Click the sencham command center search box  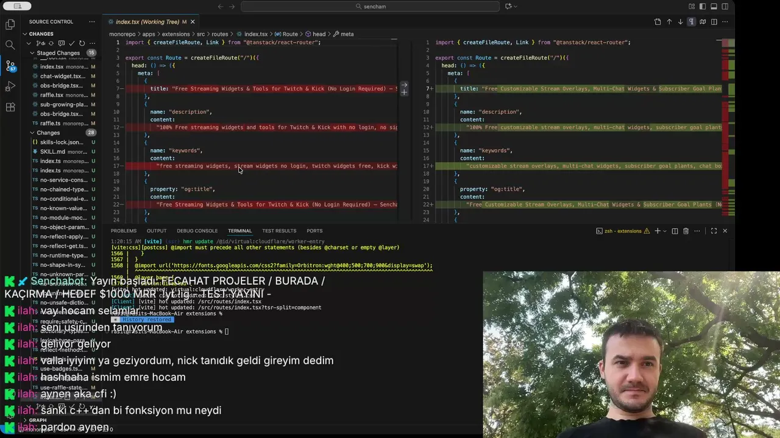point(371,7)
